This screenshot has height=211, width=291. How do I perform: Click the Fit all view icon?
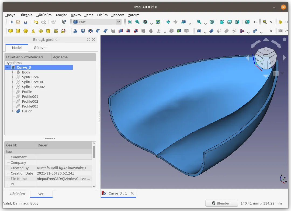tap(130, 22)
